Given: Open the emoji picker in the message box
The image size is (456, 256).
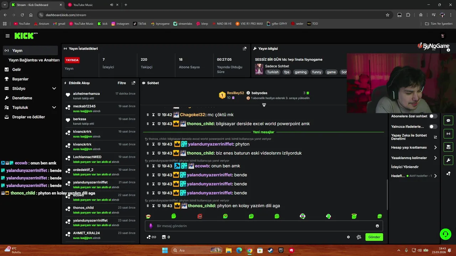Looking at the screenshot, I should (377, 226).
